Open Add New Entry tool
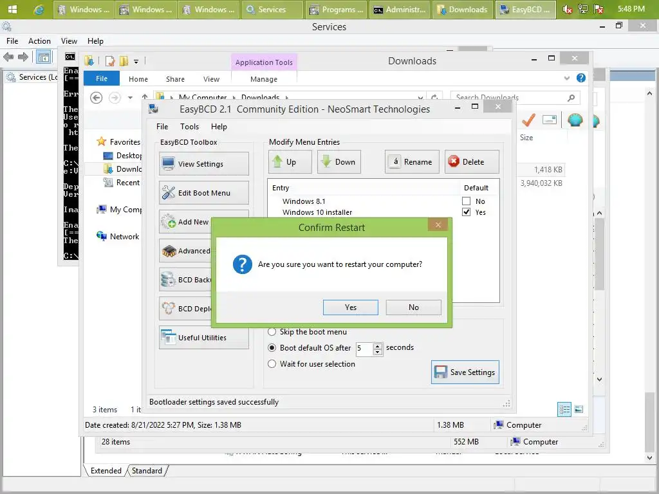The width and height of the screenshot is (659, 494). [x=186, y=222]
